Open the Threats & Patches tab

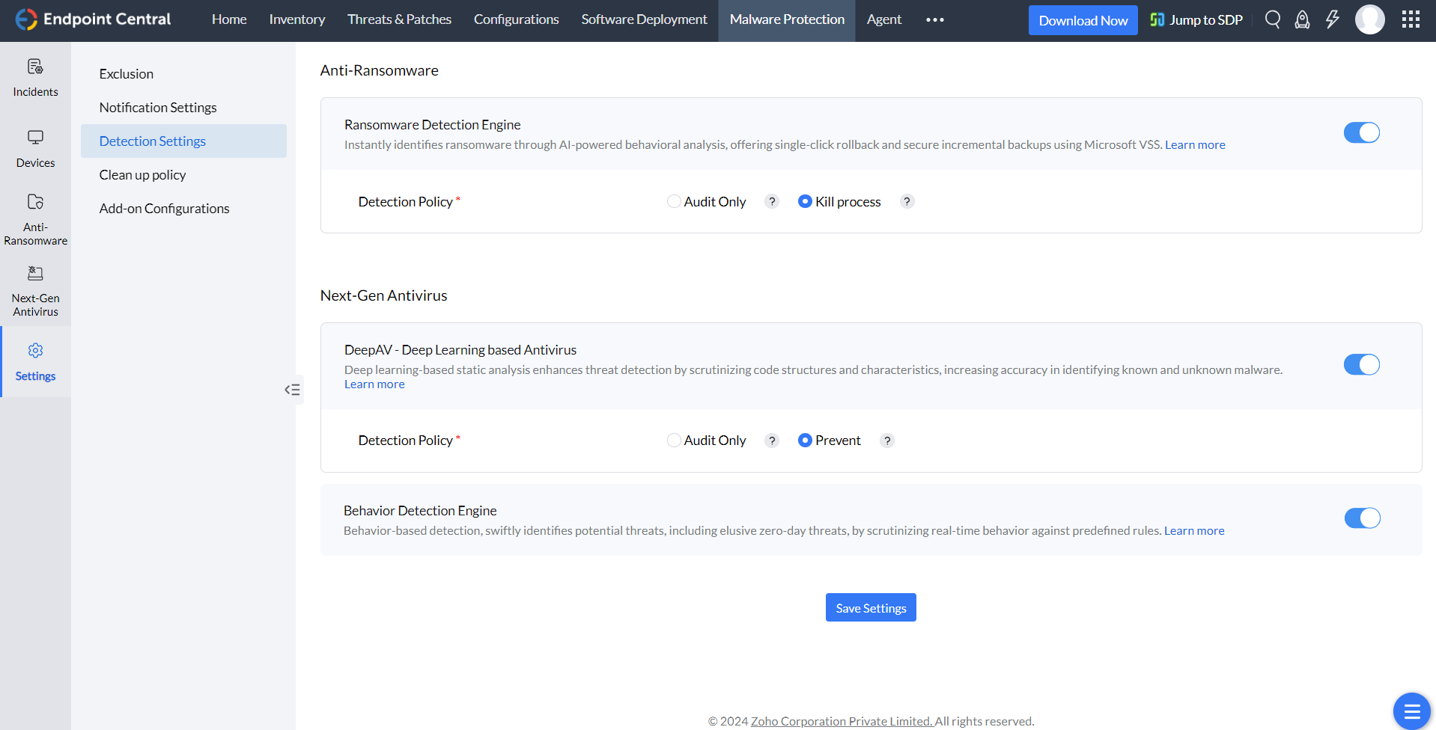pos(399,19)
